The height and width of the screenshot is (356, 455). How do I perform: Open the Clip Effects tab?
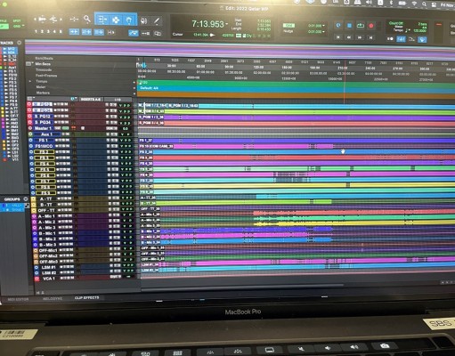[86, 298]
